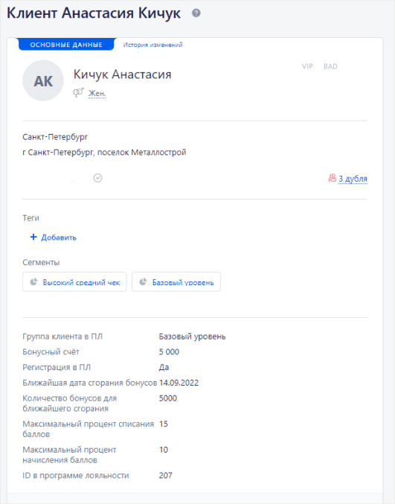Click pie icon in Высокий средний чек
The image size is (395, 504).
(x=33, y=282)
